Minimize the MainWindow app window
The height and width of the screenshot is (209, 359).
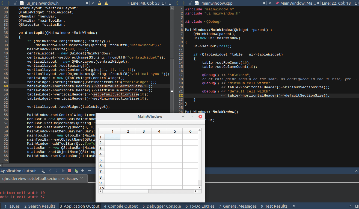(183, 117)
